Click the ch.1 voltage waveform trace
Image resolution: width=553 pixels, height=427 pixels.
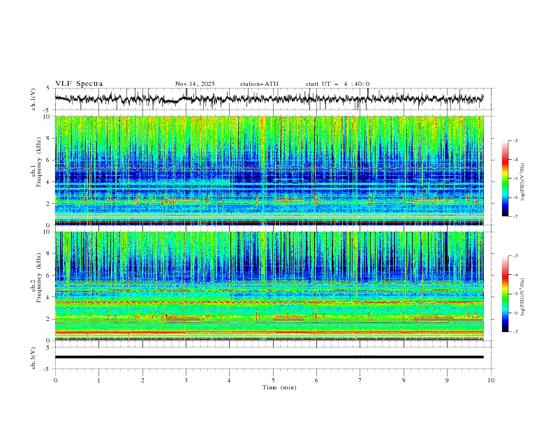pyautogui.click(x=269, y=98)
